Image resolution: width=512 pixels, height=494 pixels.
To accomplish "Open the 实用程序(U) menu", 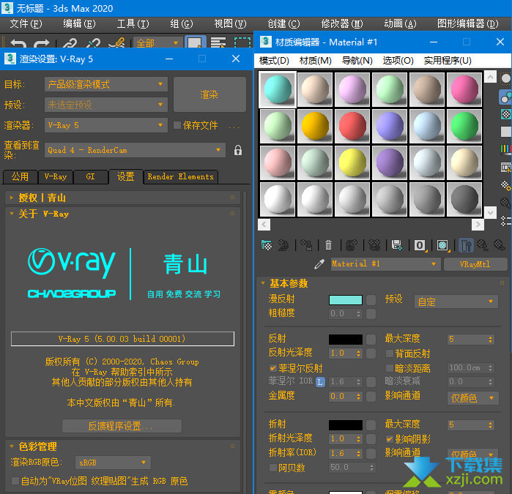I will click(x=448, y=61).
